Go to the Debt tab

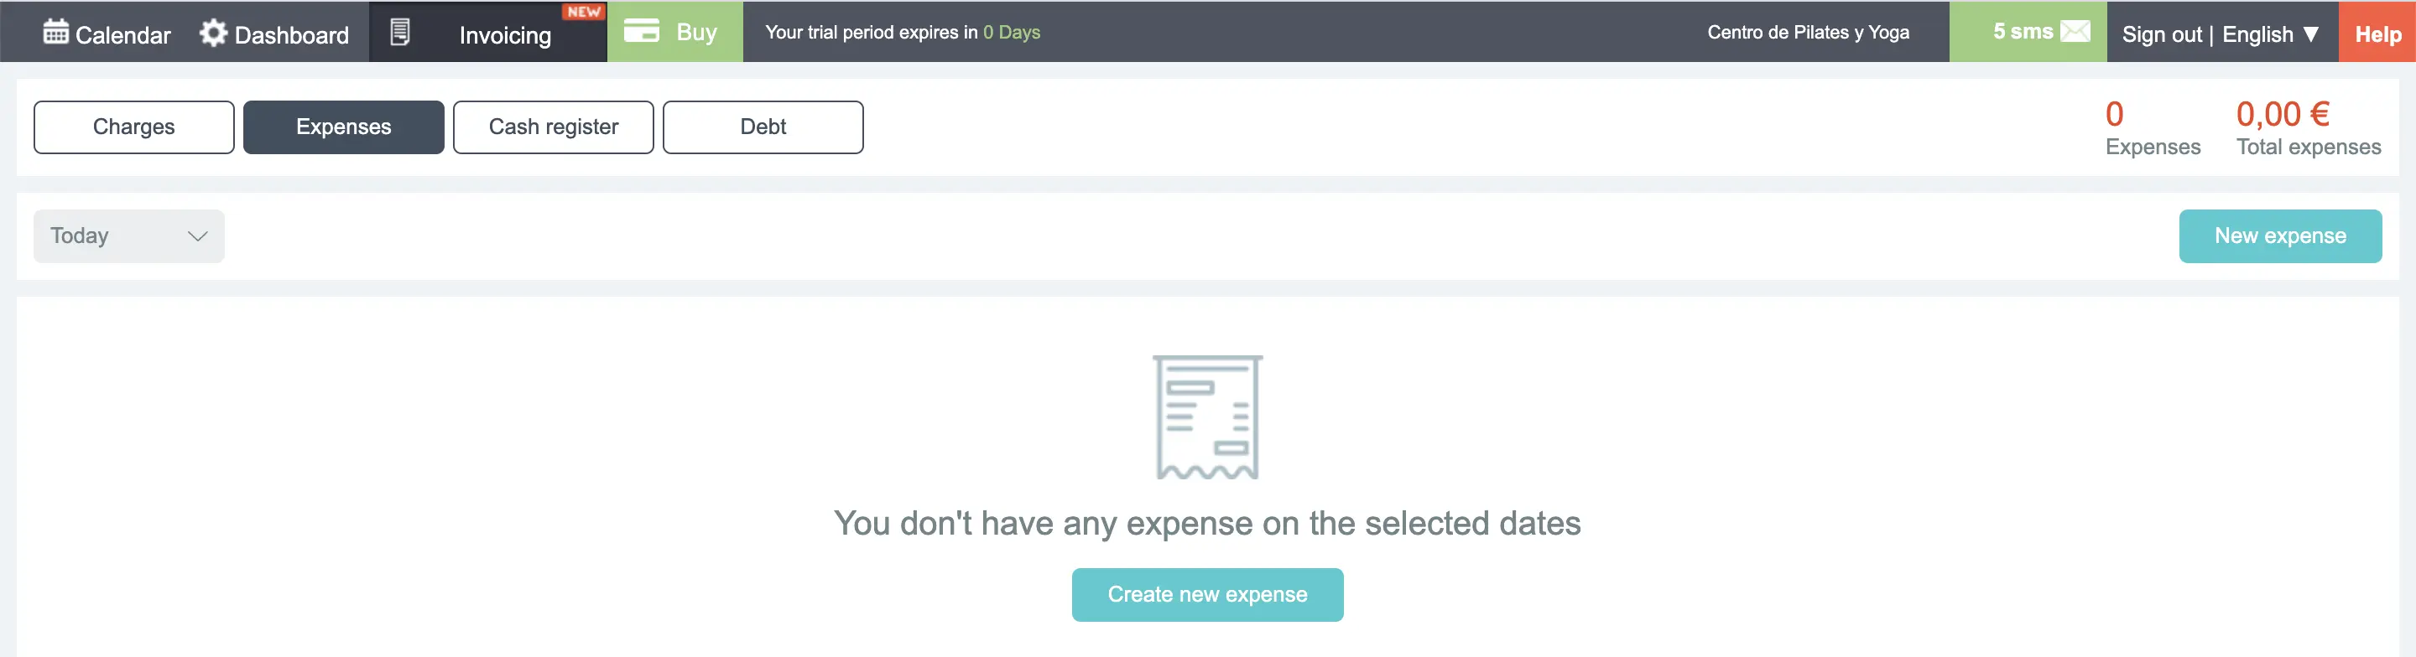pyautogui.click(x=763, y=127)
